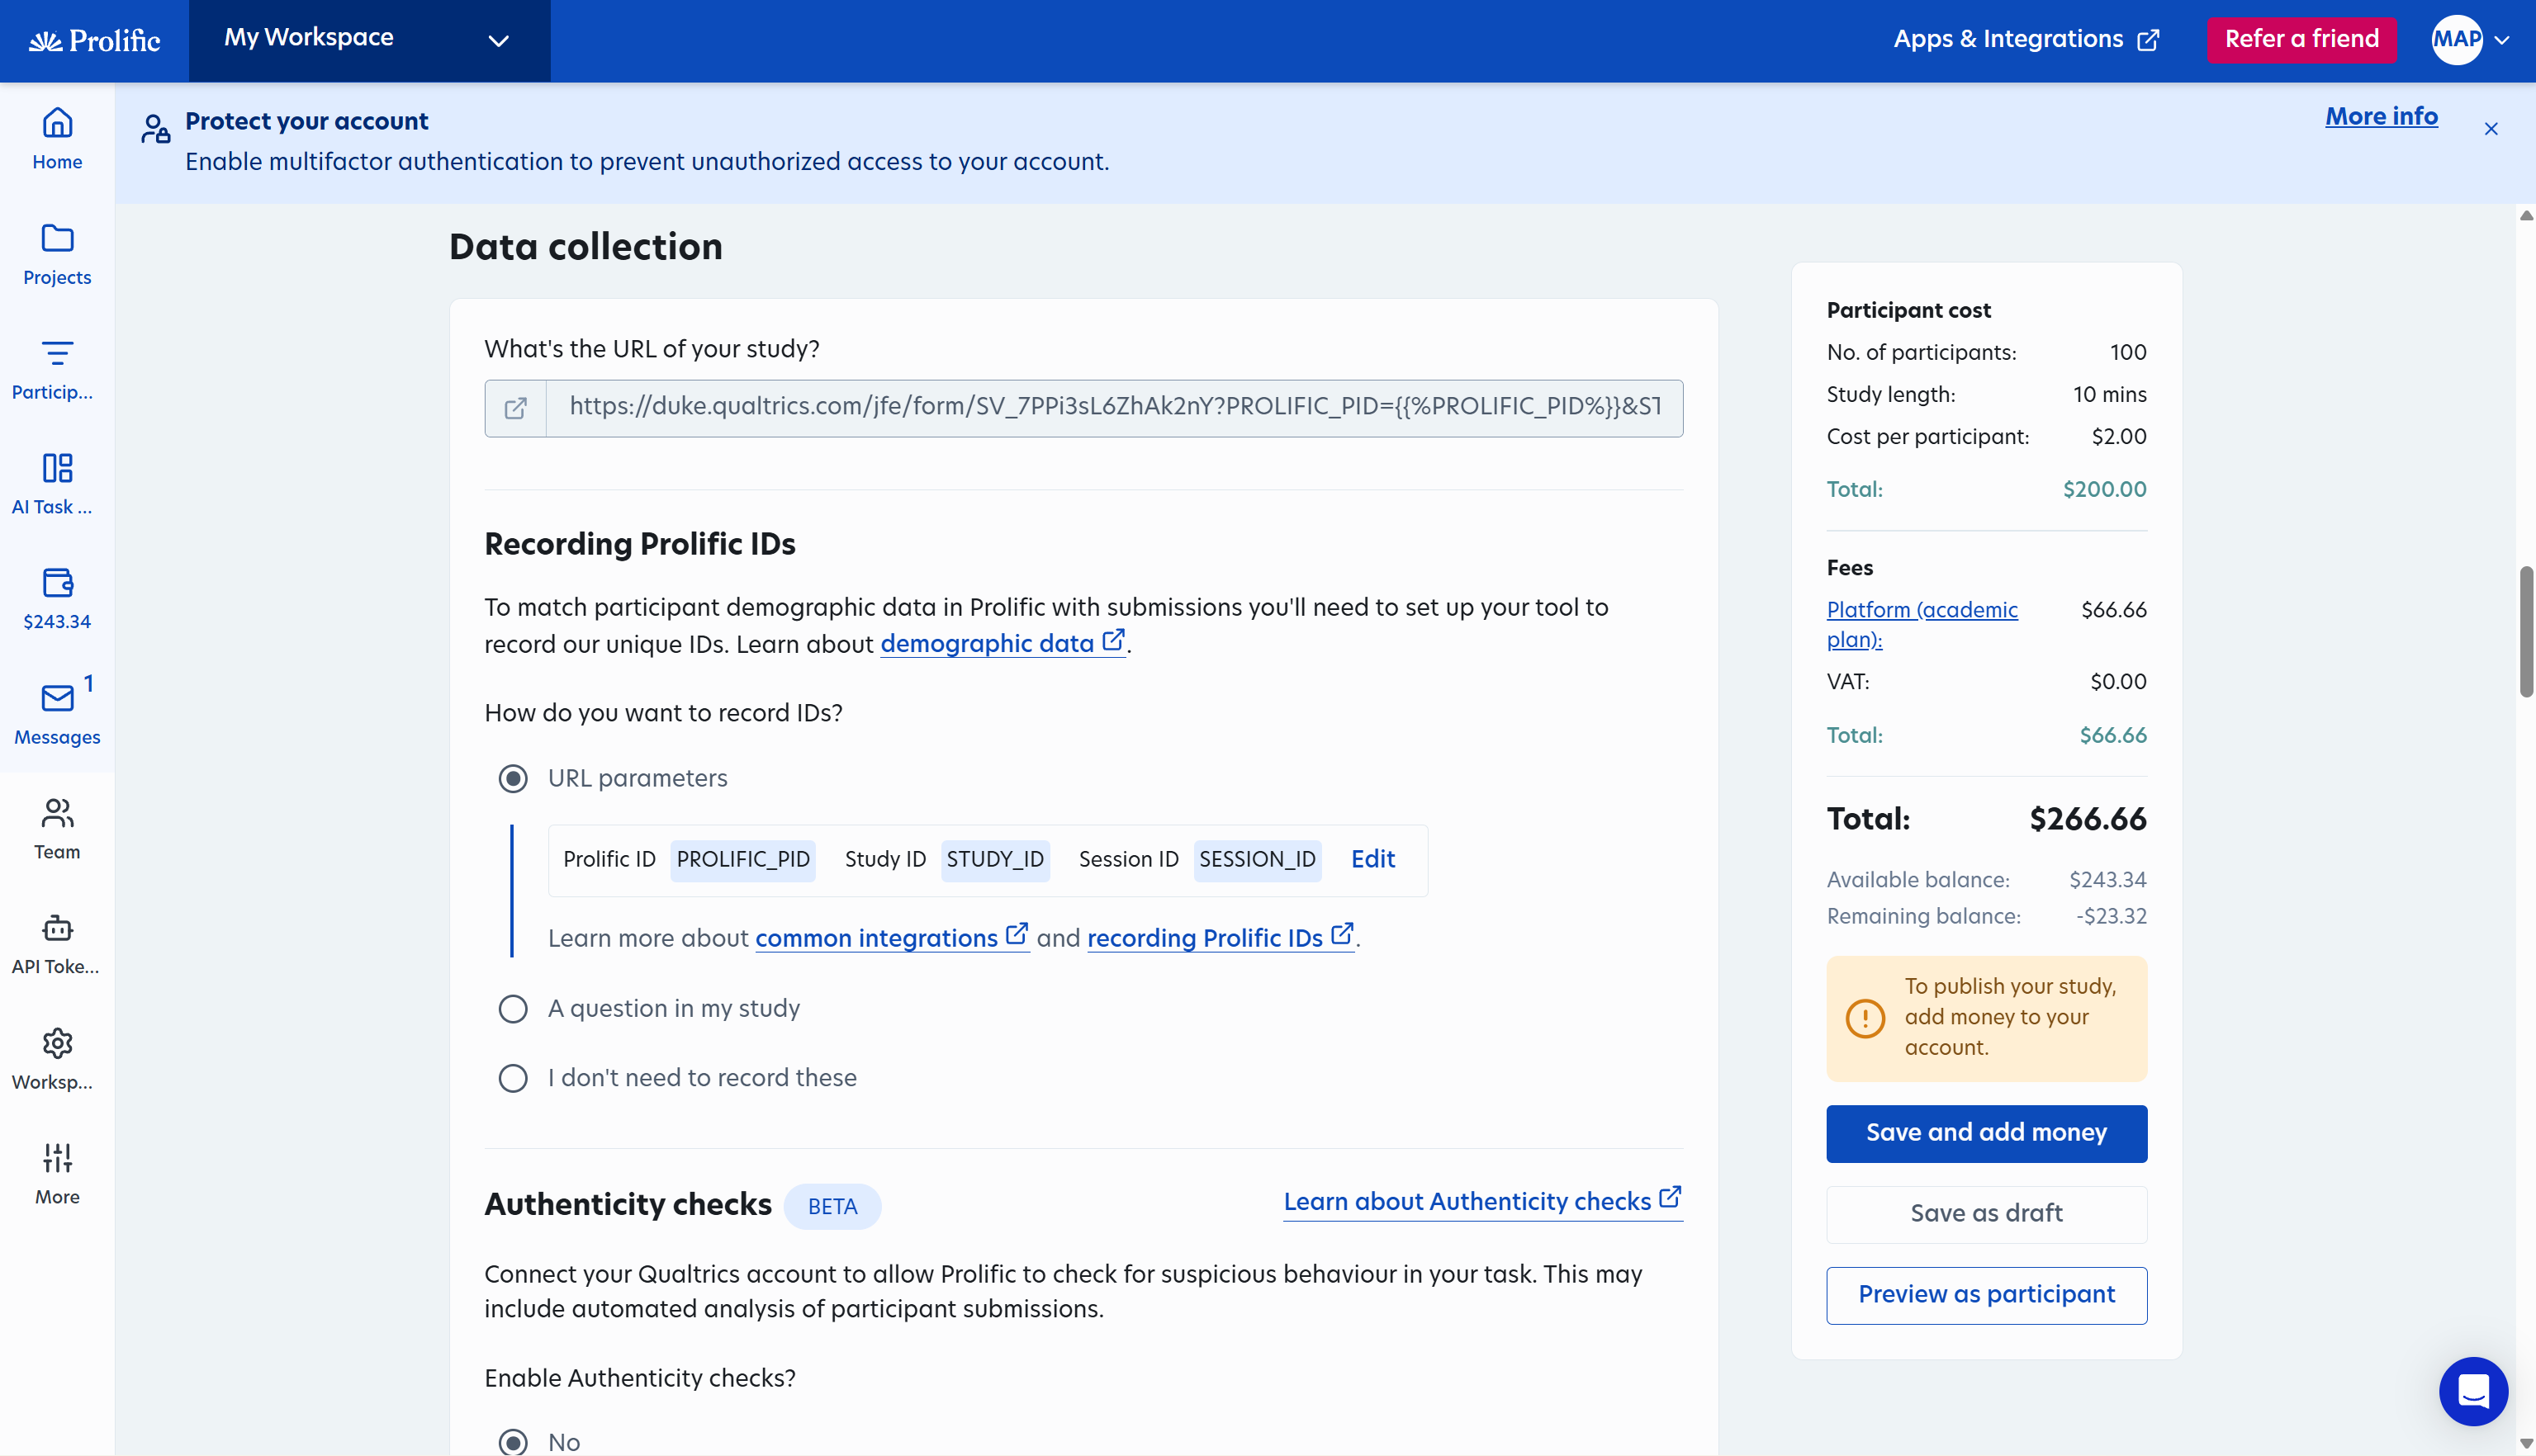Open Apps & Integrations
Screen dimensions: 2536x1456
[2025, 39]
